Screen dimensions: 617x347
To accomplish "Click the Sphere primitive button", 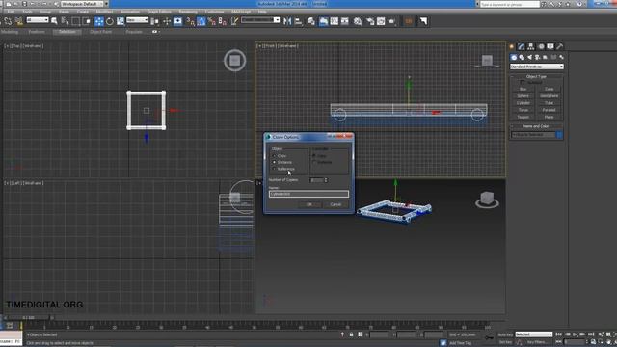I will [523, 95].
